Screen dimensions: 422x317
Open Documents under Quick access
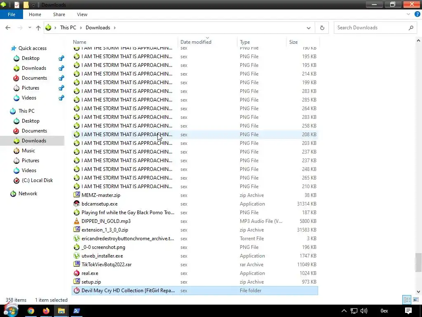tap(34, 78)
